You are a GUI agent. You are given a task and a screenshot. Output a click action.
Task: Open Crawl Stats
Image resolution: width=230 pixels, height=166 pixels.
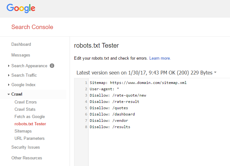point(25,109)
